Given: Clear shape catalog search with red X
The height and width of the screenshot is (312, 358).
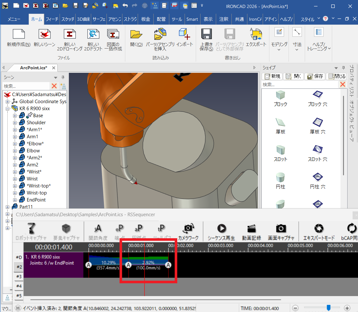Looking at the screenshot, I should [343, 84].
